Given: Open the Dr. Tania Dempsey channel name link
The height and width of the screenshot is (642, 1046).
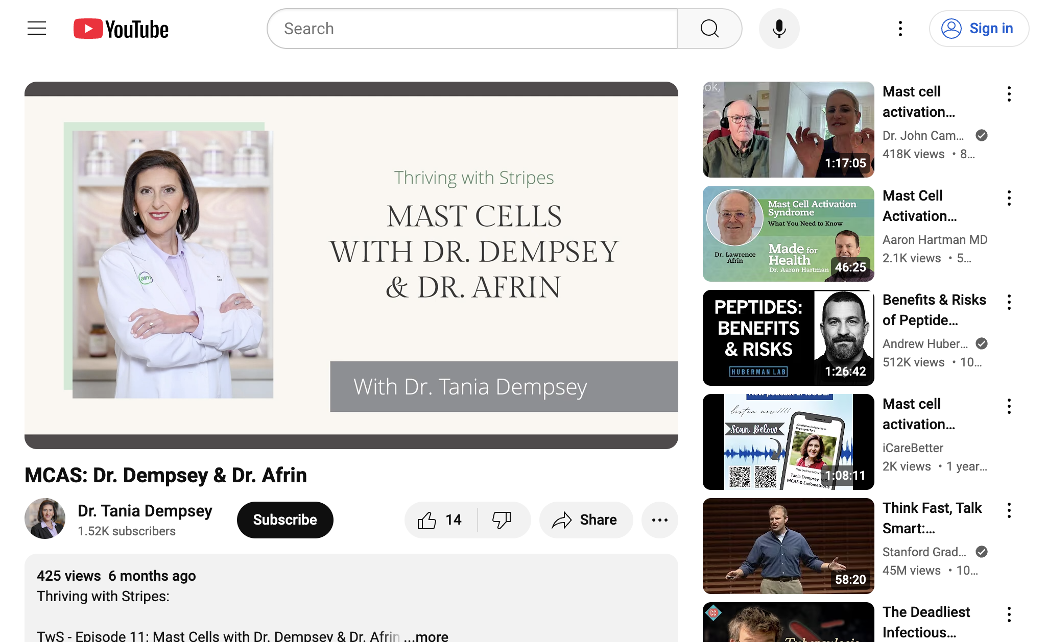Looking at the screenshot, I should point(145,511).
